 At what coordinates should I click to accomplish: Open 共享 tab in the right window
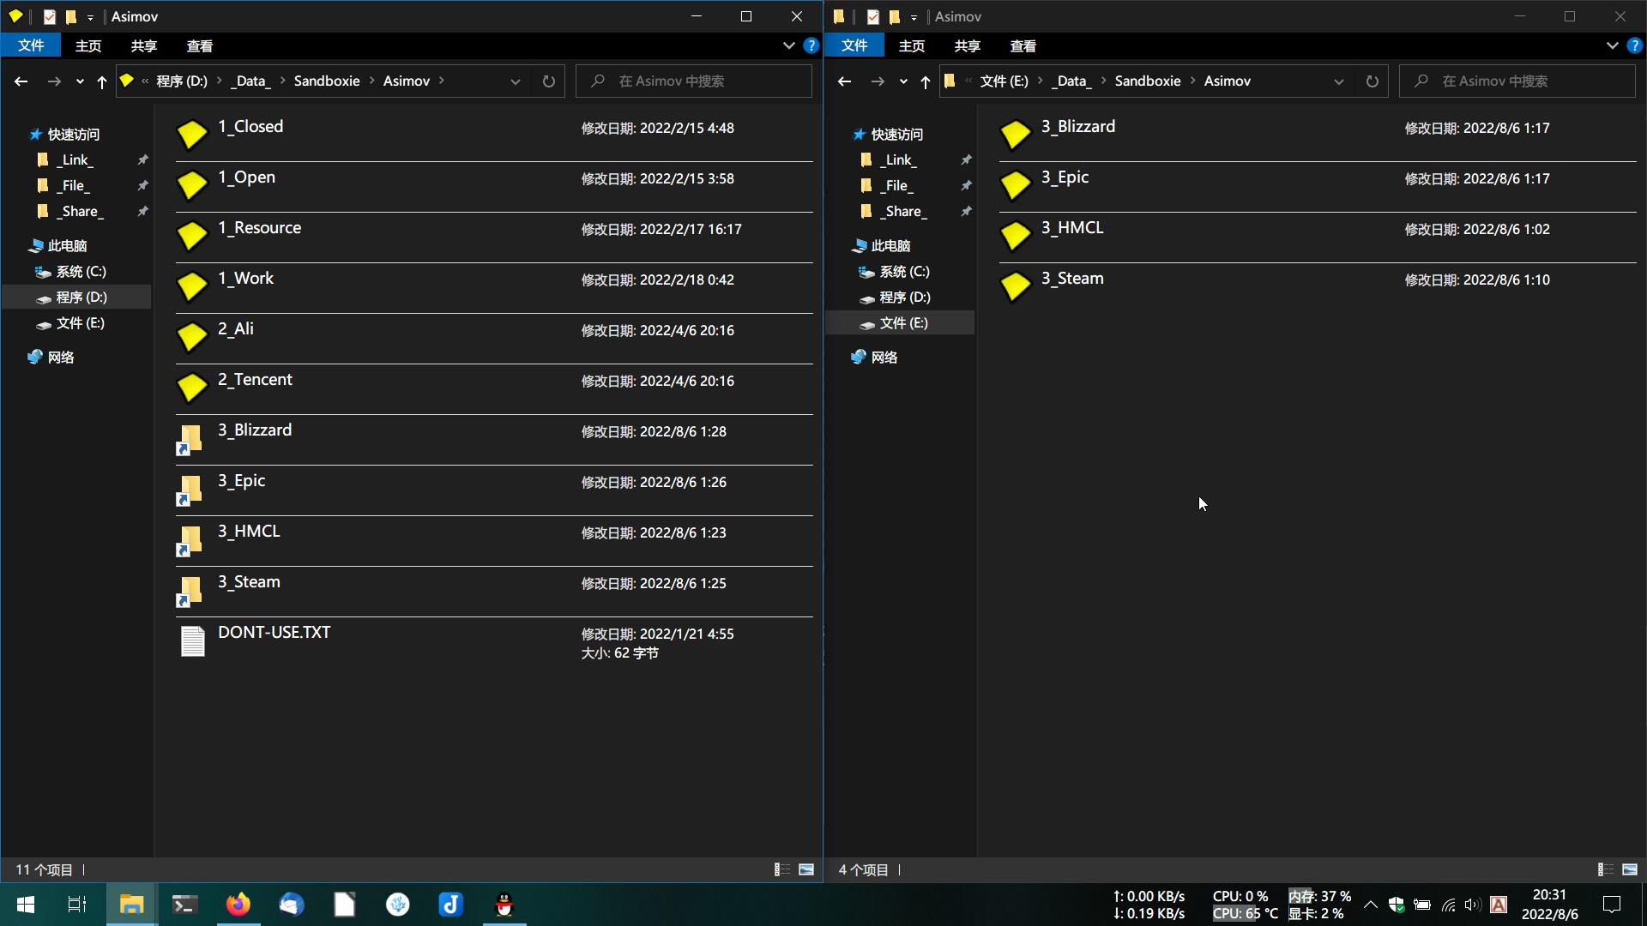[x=967, y=45]
